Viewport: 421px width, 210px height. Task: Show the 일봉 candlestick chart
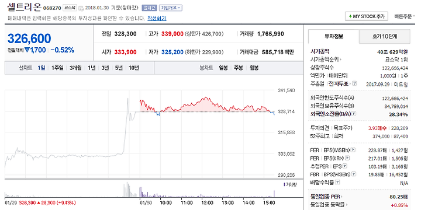point(223,68)
